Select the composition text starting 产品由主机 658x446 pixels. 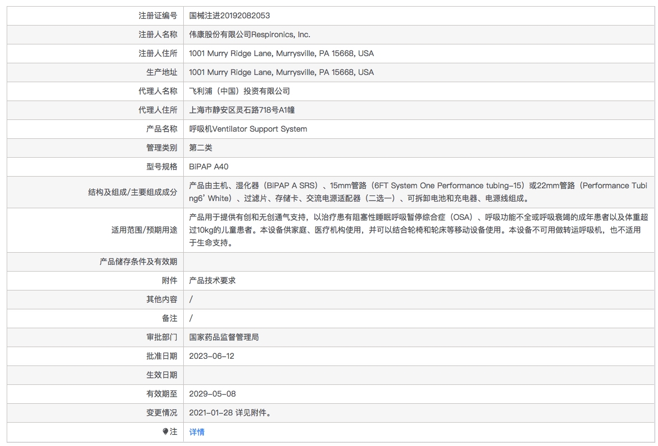[418, 192]
